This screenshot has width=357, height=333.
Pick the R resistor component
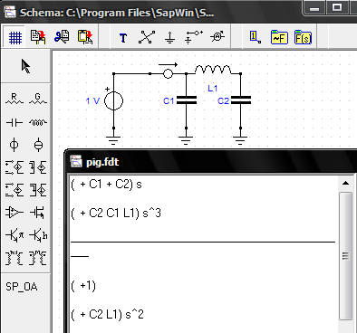[x=14, y=99]
